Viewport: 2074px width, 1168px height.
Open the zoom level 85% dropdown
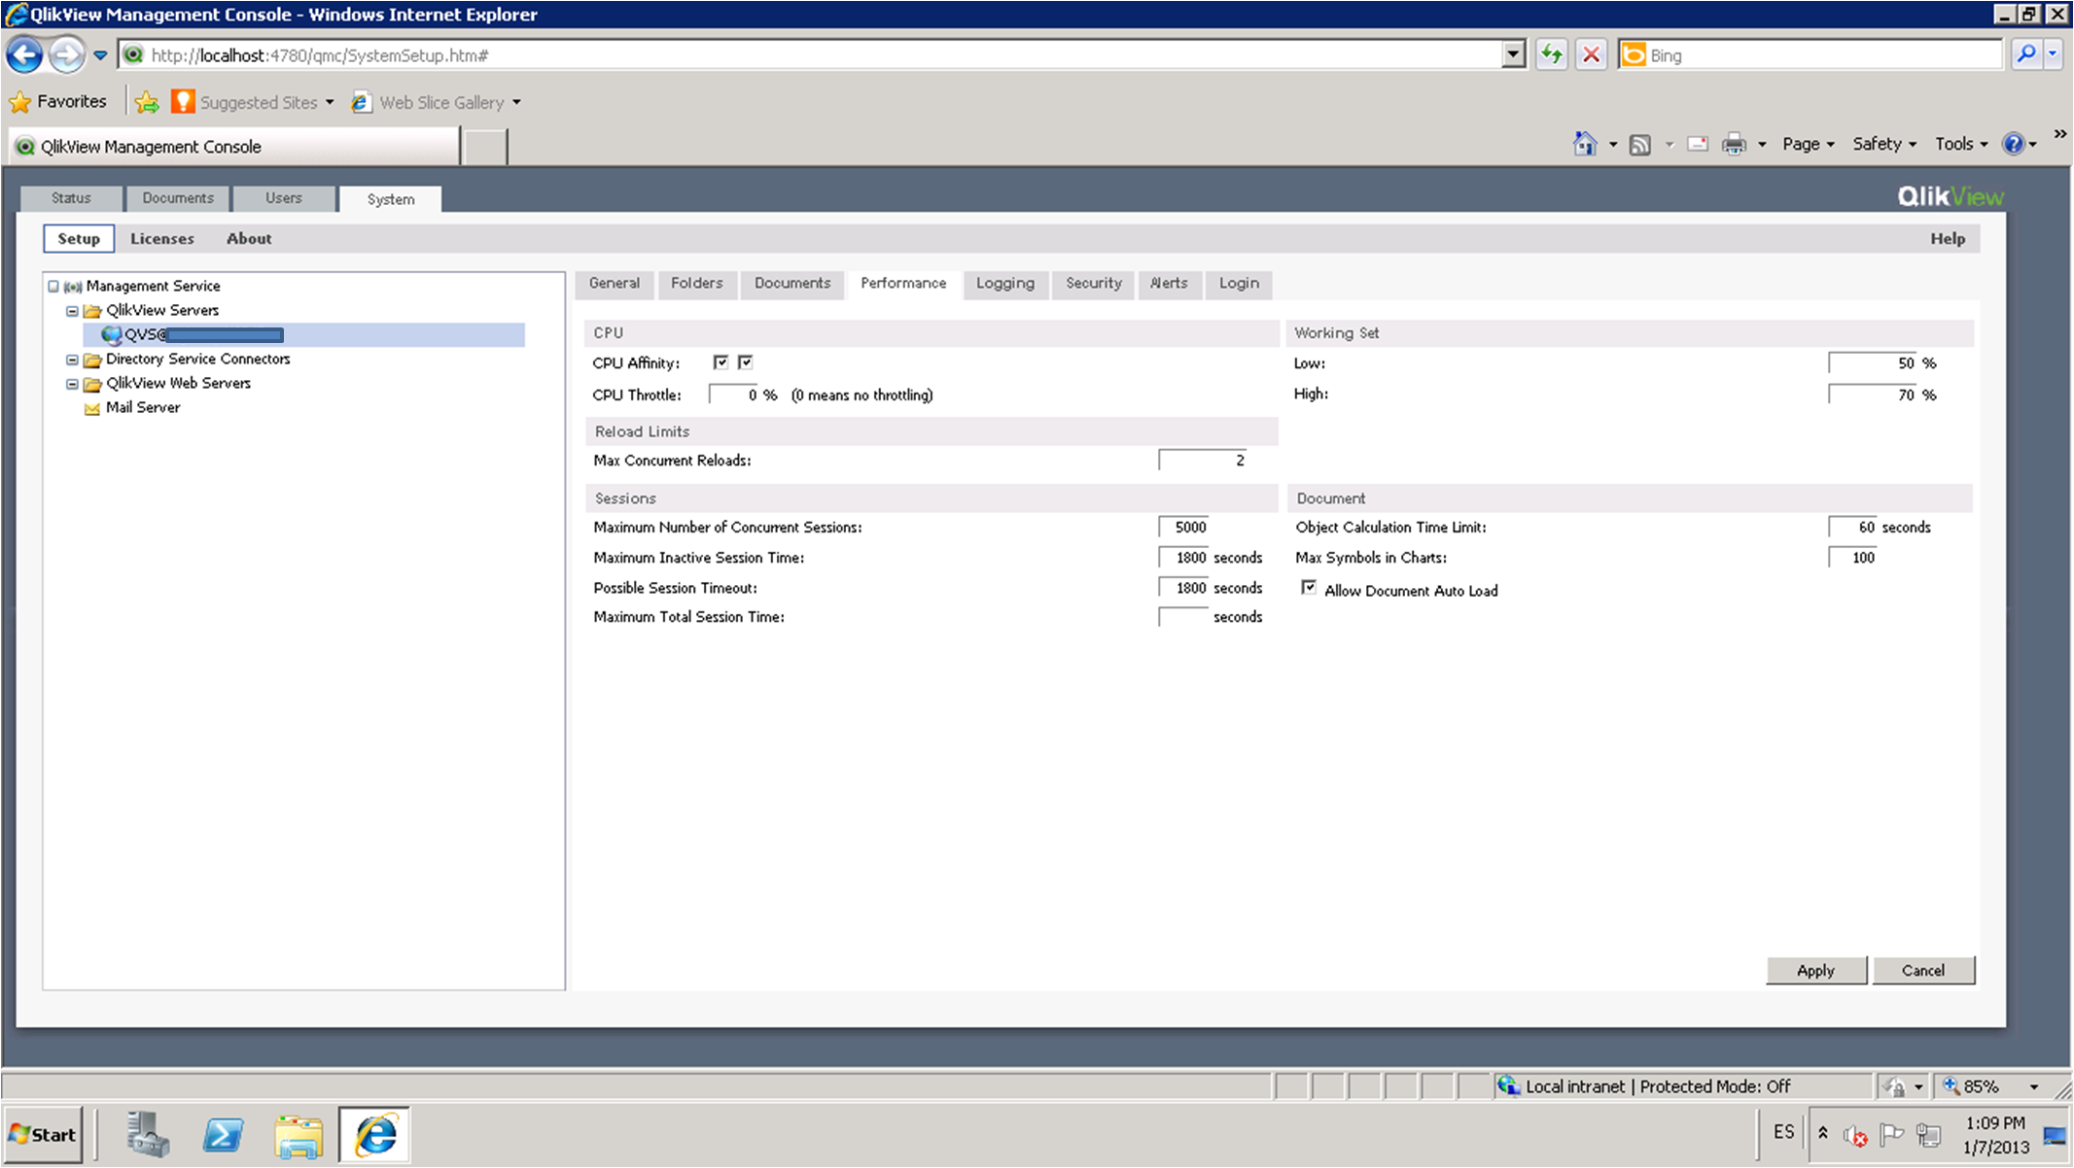click(2033, 1086)
